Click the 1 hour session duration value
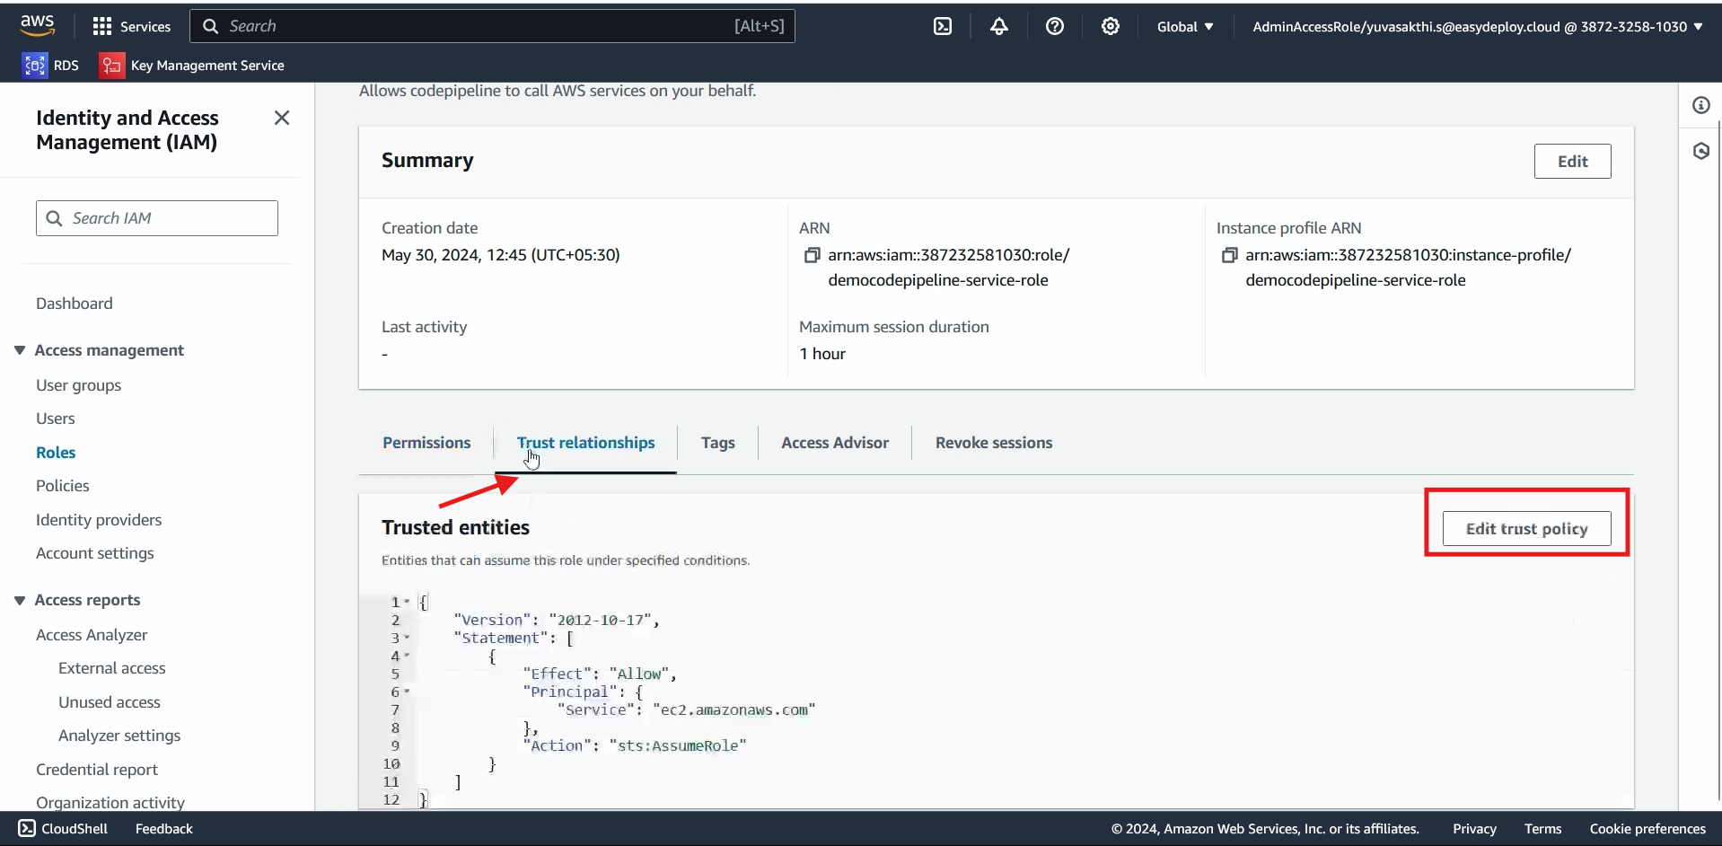 pyautogui.click(x=822, y=354)
